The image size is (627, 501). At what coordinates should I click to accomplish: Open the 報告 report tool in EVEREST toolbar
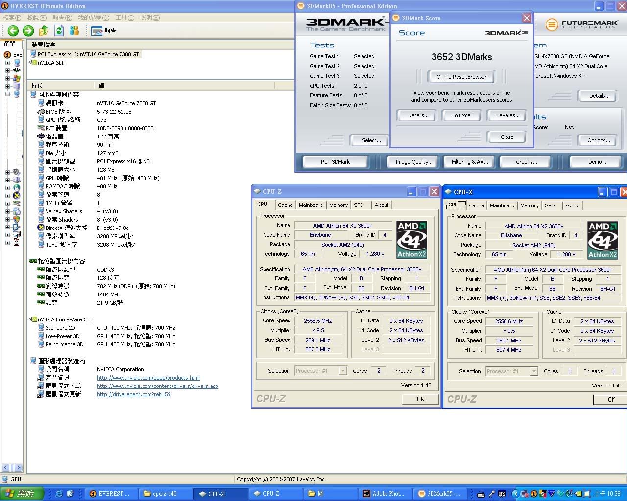click(104, 31)
